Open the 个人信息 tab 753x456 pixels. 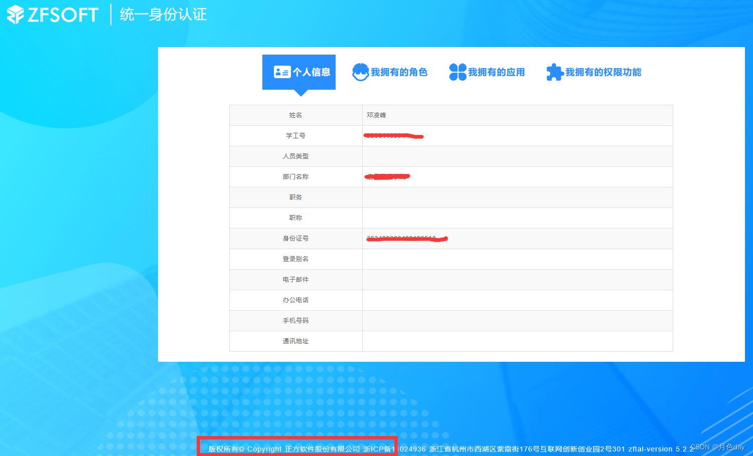point(299,72)
